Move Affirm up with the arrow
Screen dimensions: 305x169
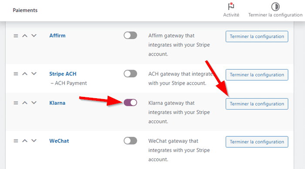[25, 36]
